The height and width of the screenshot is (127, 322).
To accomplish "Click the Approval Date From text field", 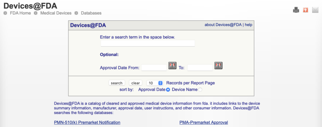I will point(154,68).
